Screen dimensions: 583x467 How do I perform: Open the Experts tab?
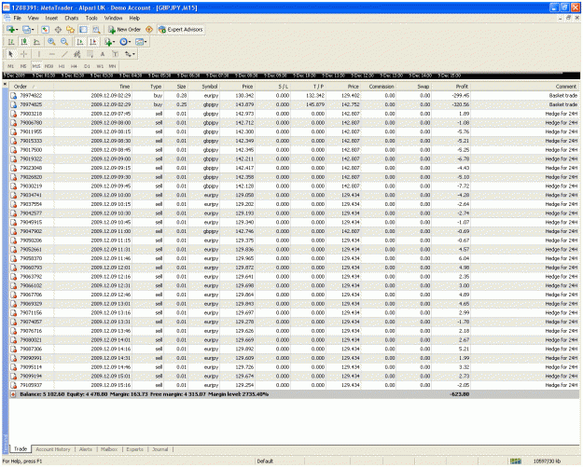click(x=134, y=449)
